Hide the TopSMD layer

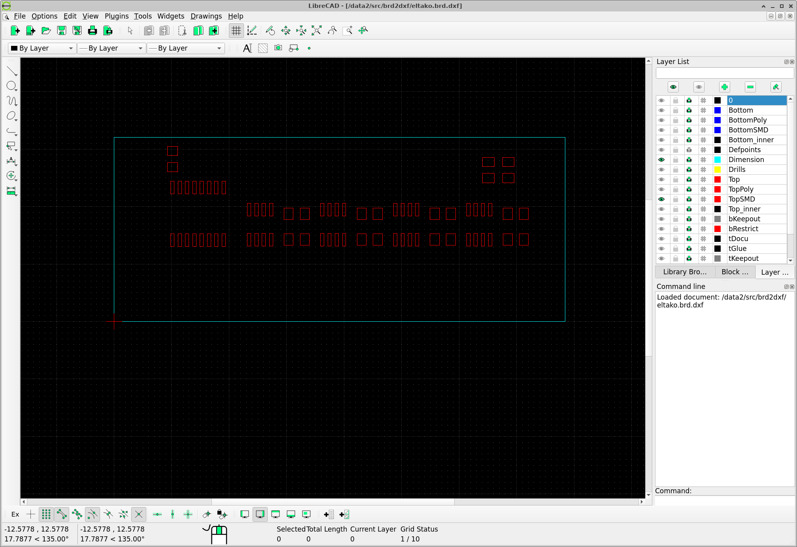[x=661, y=199]
